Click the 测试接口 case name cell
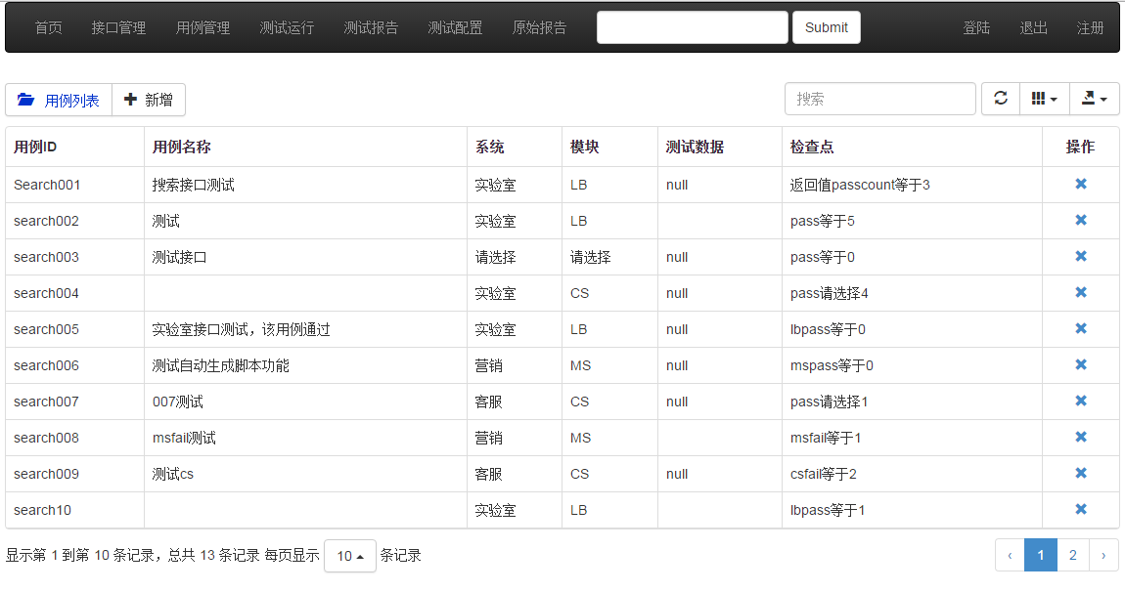Screen dimensions: 1125x592 pyautogui.click(x=305, y=257)
